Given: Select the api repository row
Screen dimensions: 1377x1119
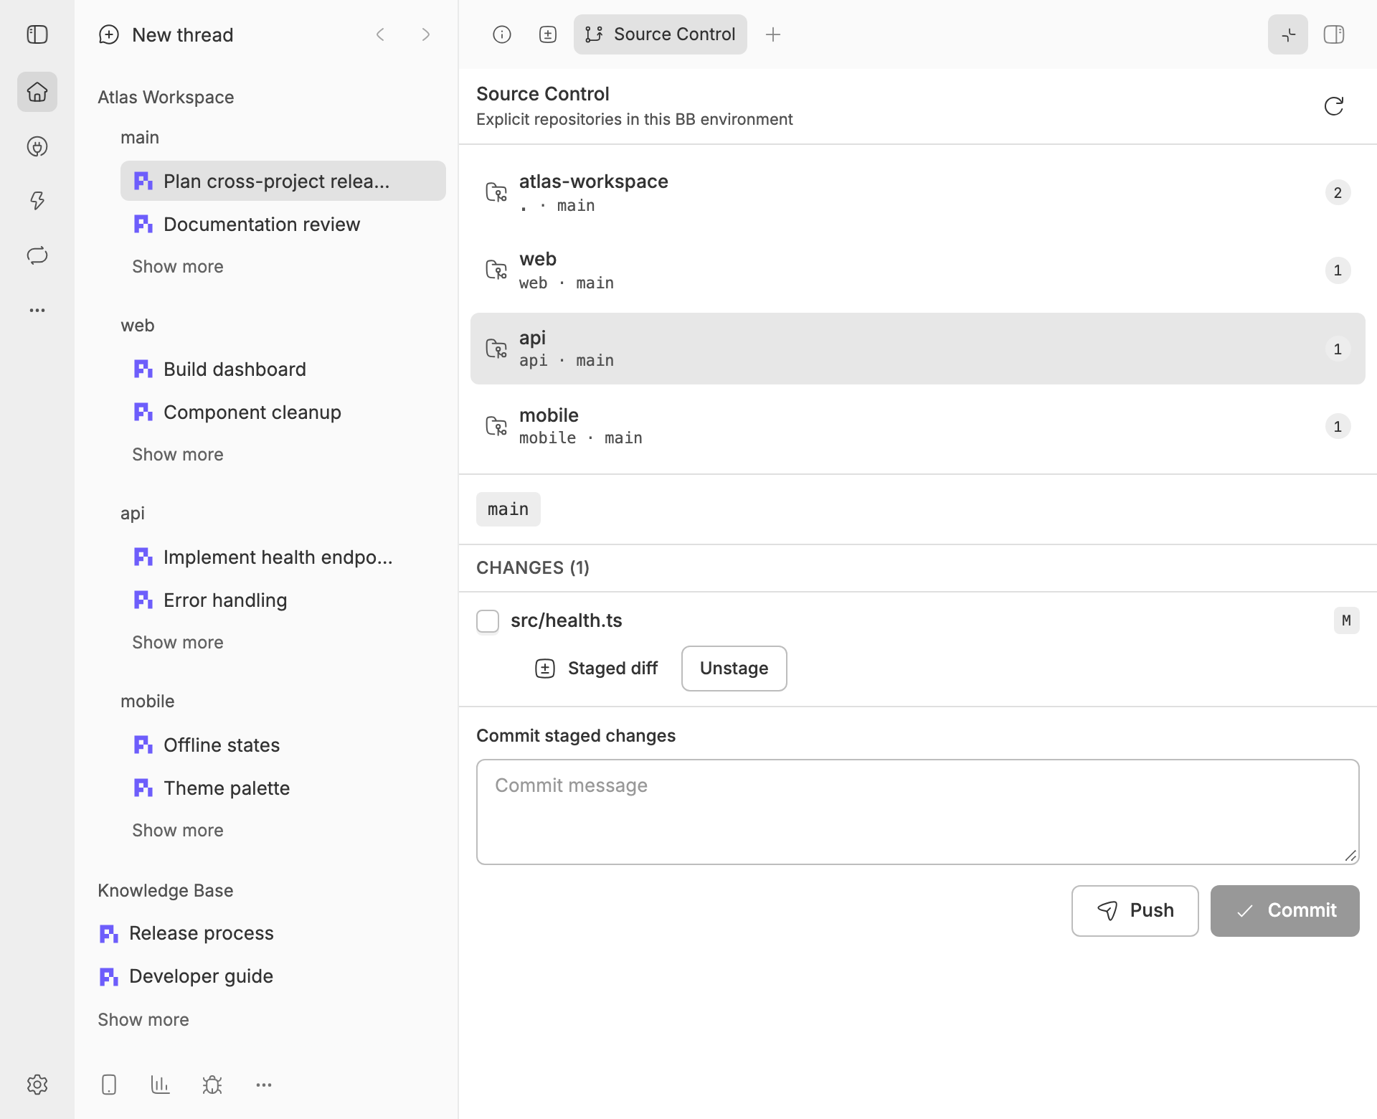Looking at the screenshot, I should pyautogui.click(x=918, y=349).
